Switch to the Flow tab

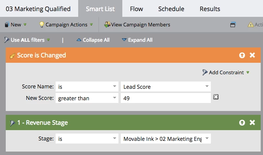pos(136,9)
